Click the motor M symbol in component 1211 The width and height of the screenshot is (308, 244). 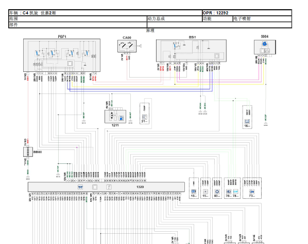(x=112, y=116)
